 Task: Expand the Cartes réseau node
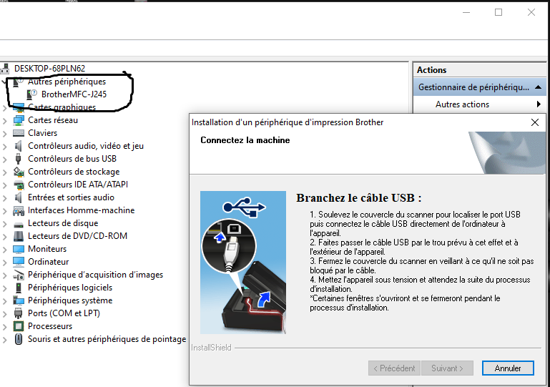(4, 121)
